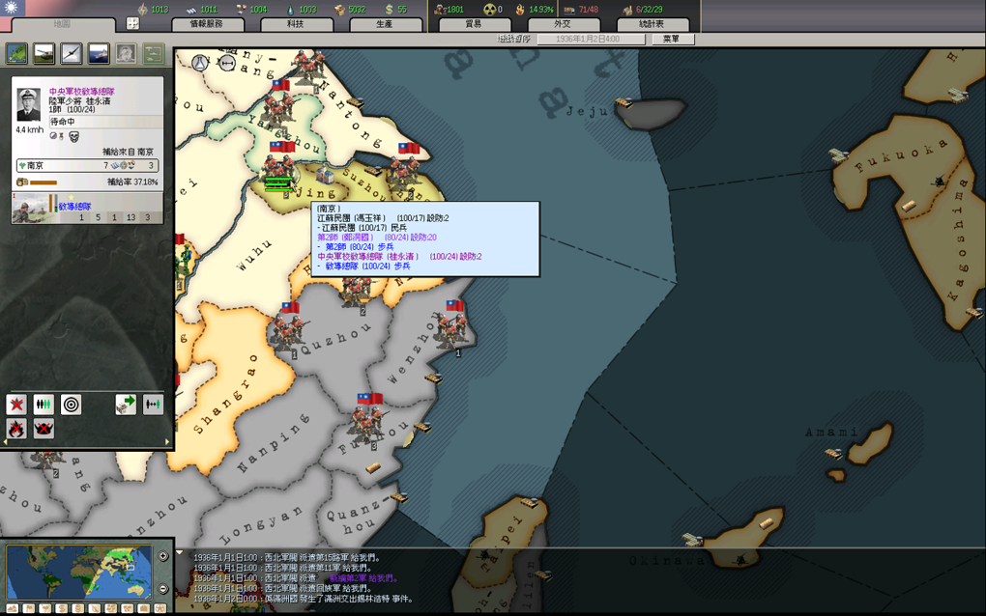Image resolution: width=986 pixels, height=616 pixels.
Task: Select the coins map mode icon
Action: [x=78, y=608]
